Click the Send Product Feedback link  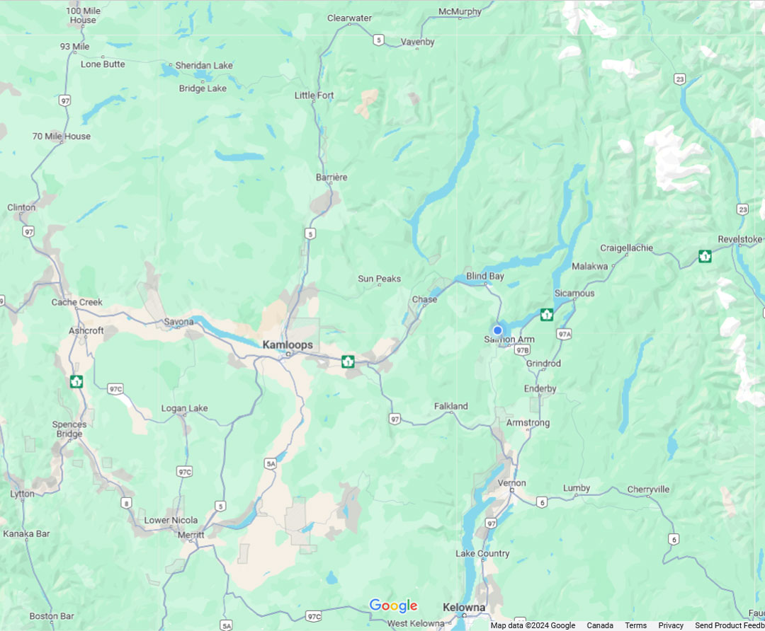pos(730,625)
